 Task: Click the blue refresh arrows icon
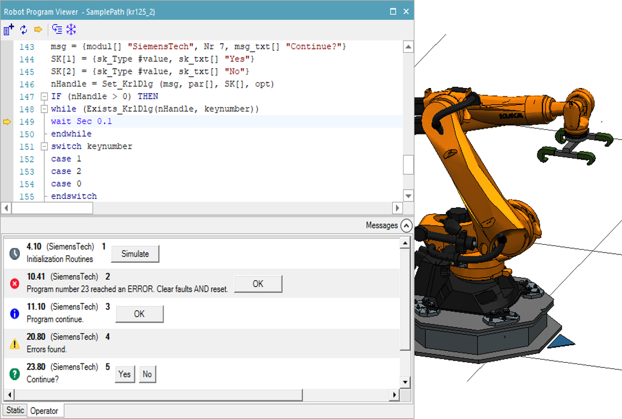(23, 30)
